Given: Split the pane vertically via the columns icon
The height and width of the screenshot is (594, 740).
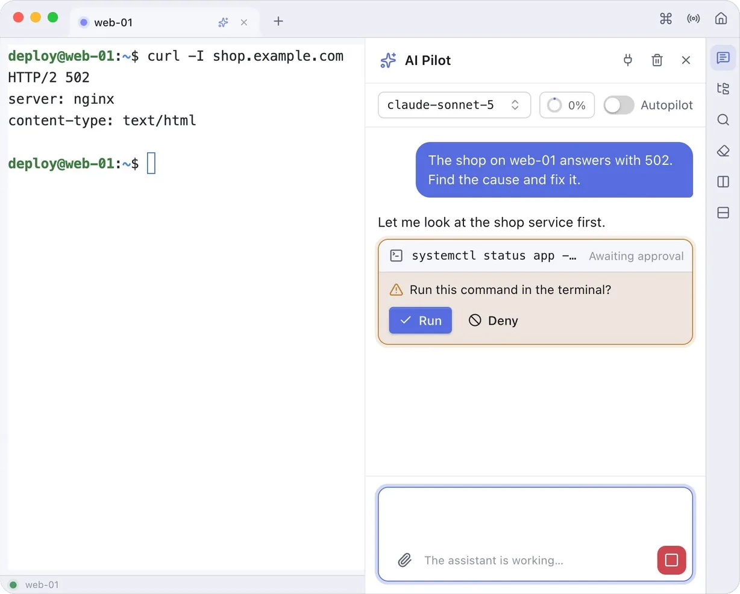Looking at the screenshot, I should click(x=723, y=182).
